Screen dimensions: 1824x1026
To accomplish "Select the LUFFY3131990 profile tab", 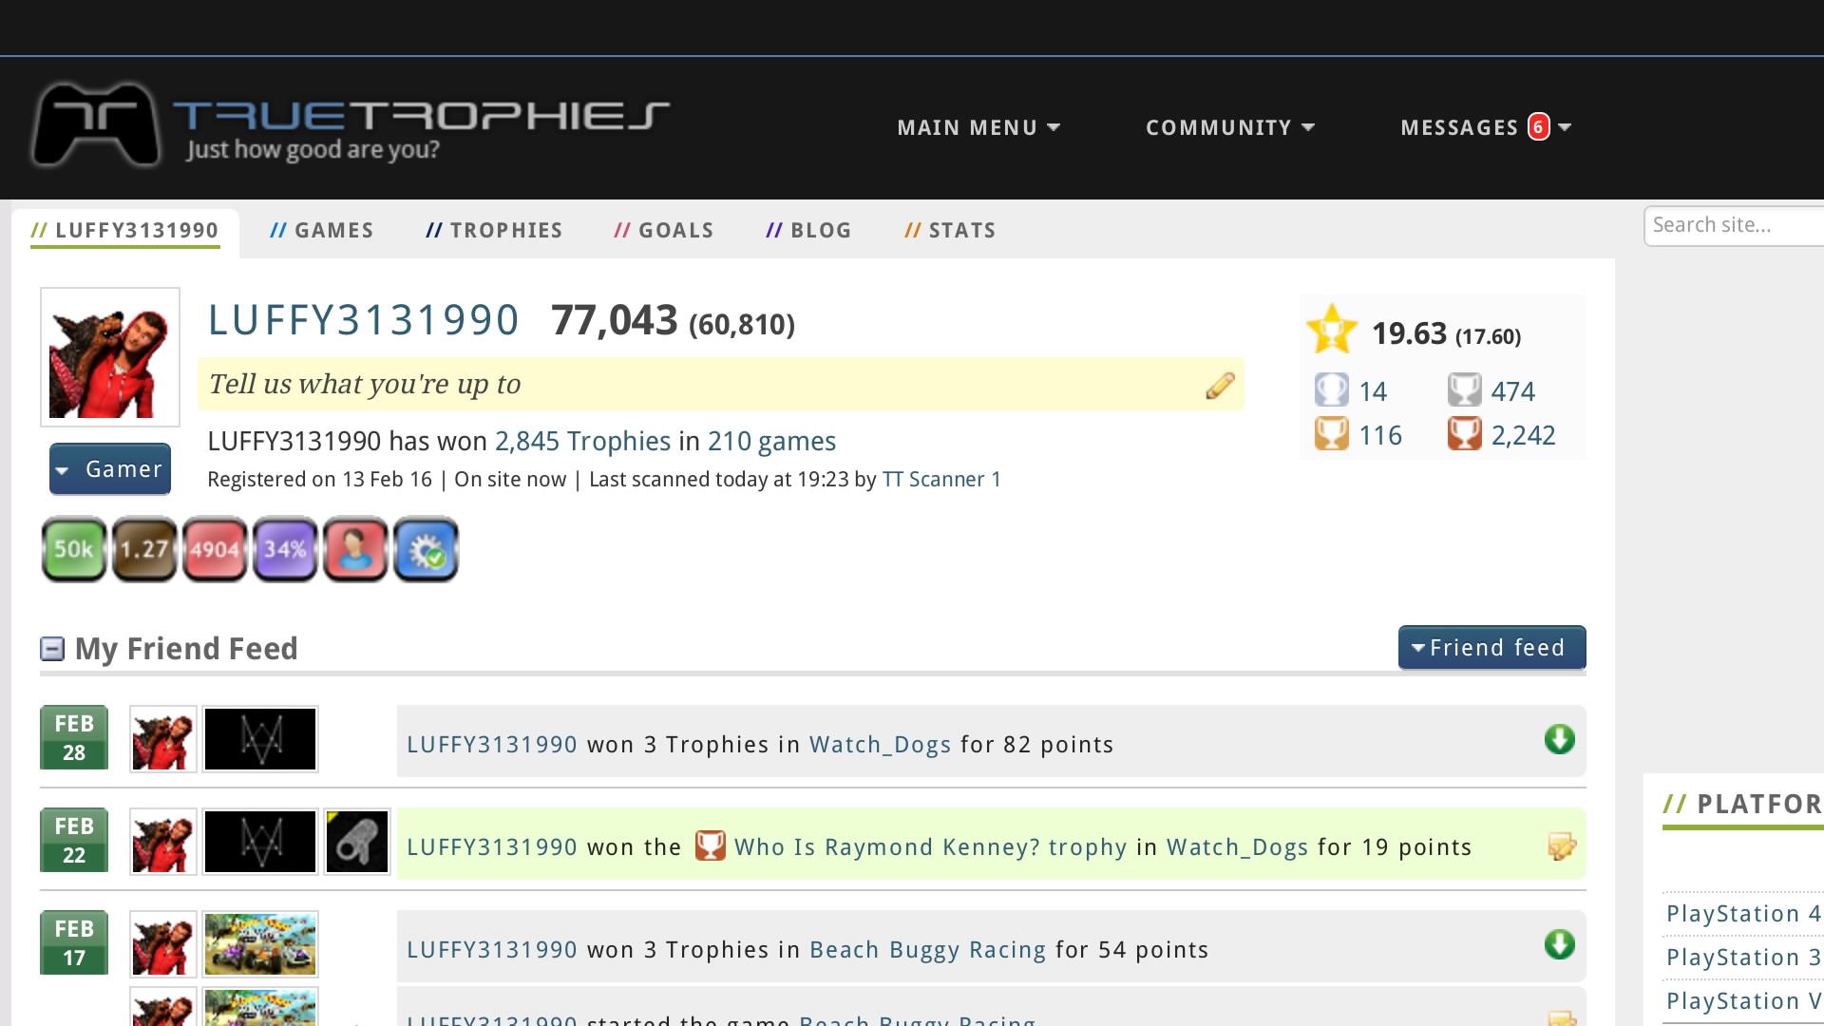I will (124, 231).
